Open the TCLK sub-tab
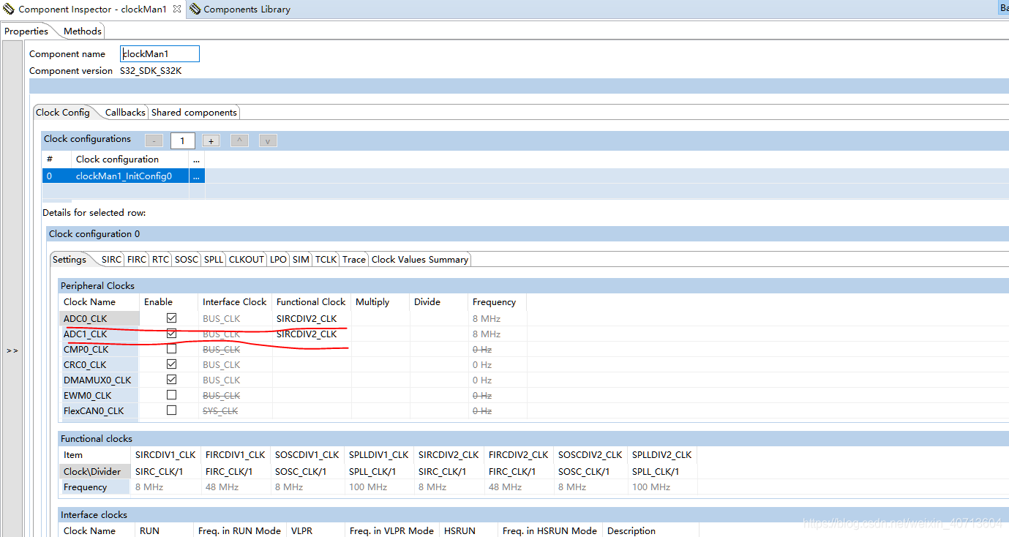 coord(326,259)
